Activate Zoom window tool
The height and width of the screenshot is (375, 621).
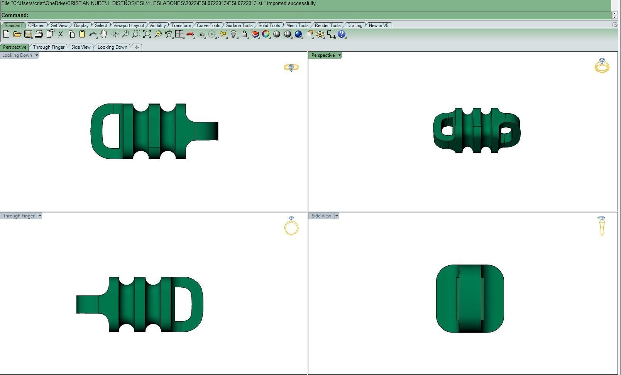[136, 34]
